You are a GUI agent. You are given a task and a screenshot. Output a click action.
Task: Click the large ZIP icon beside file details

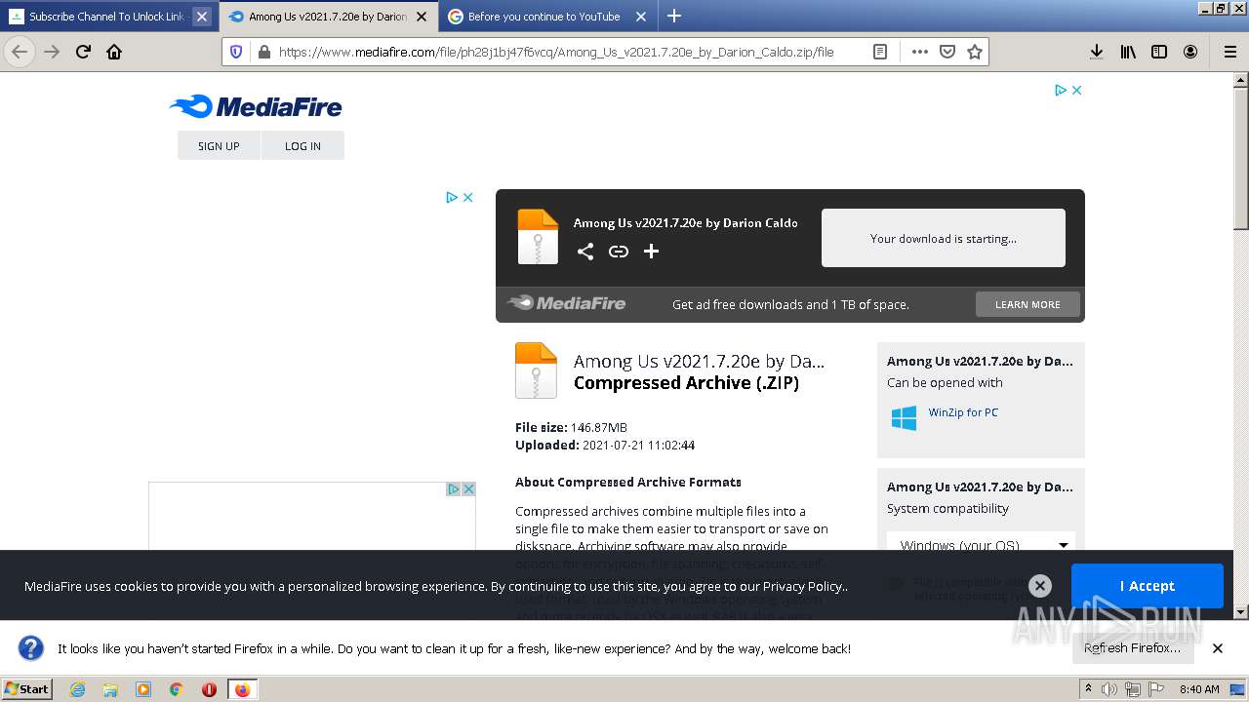pos(536,370)
